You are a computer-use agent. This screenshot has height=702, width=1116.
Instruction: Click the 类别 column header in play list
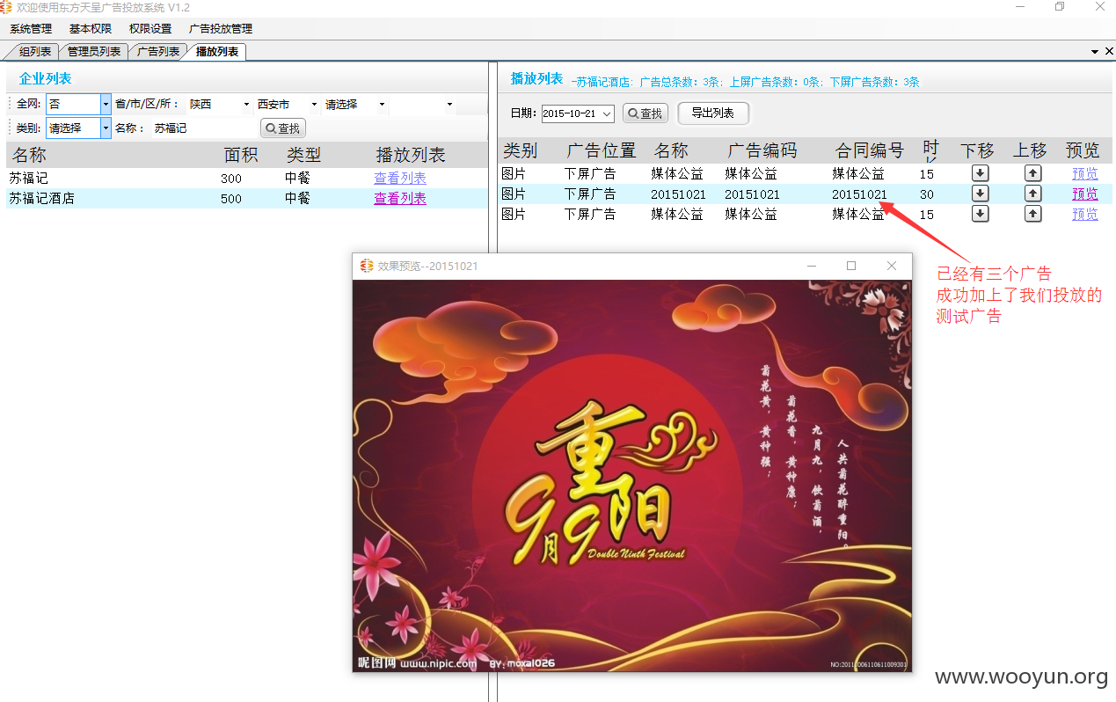click(x=520, y=150)
